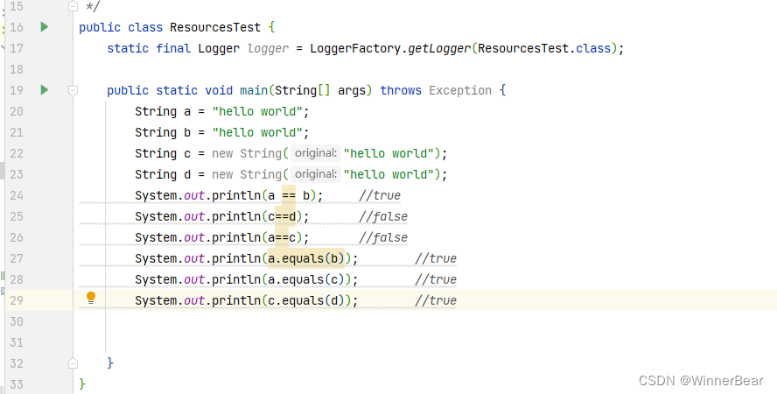Open the yellow lightbulb quick-fix on line 29
This screenshot has height=394, width=777.
[91, 298]
